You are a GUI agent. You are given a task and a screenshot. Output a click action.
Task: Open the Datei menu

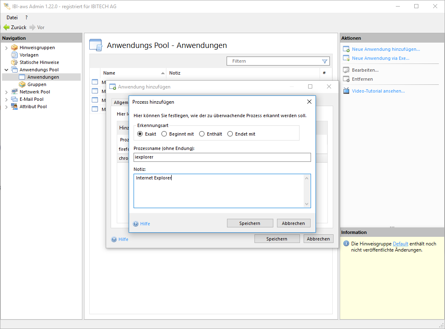click(12, 18)
